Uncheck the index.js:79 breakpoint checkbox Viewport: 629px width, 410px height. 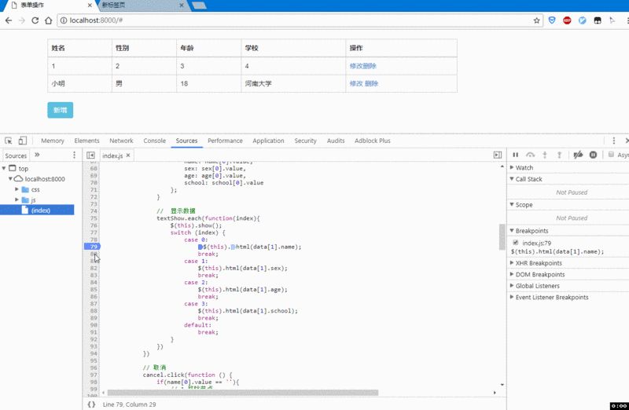516,243
